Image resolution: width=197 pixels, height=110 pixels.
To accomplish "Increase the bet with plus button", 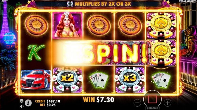I will click(168, 103).
